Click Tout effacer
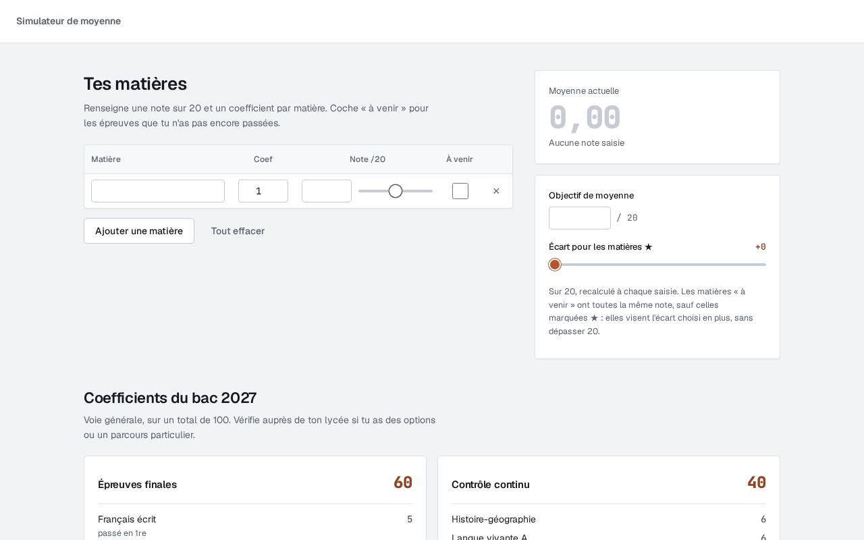The image size is (864, 540). pos(238,231)
